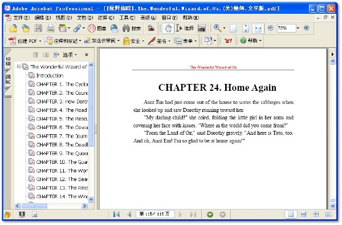Jump to CHAPTER 1 bookmark
Screen dimensions: 342x225
tap(62, 84)
